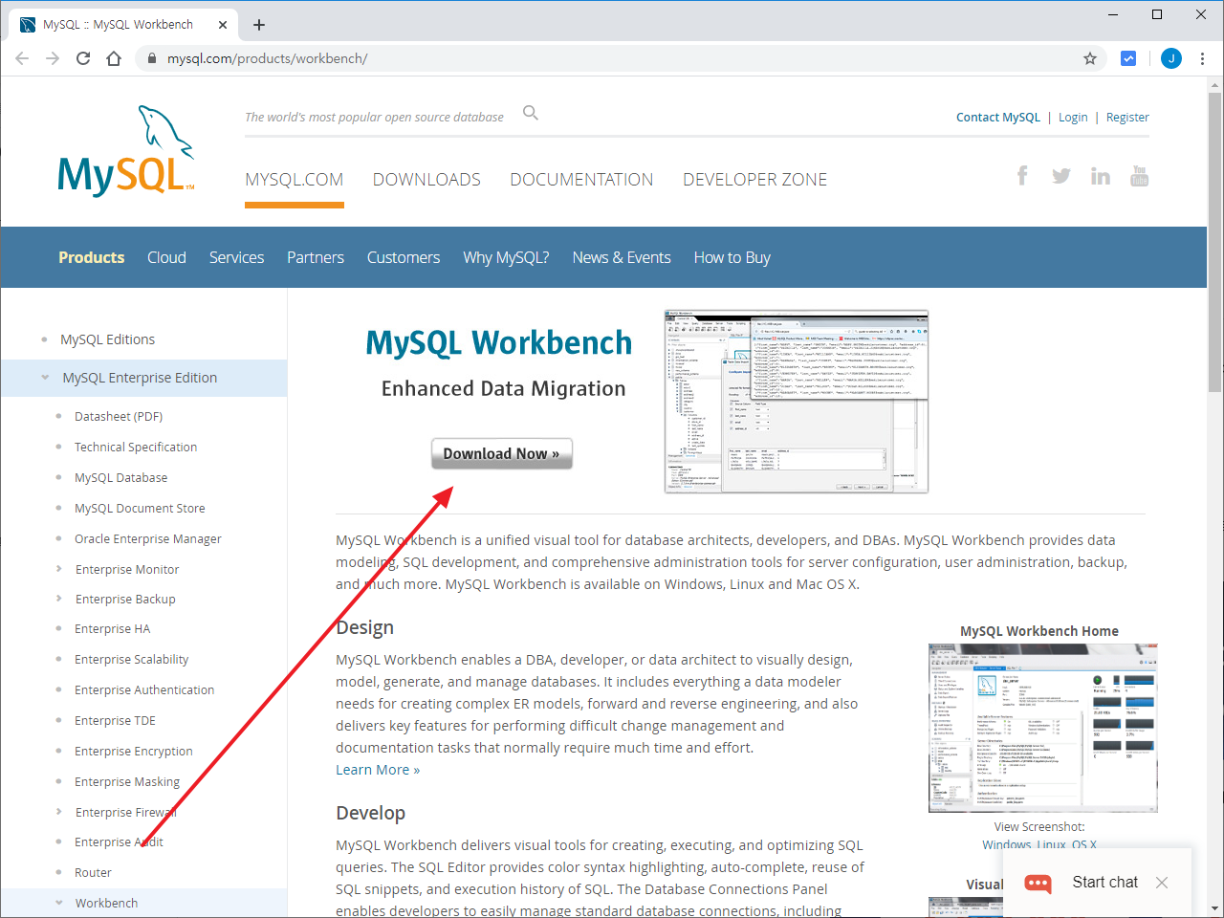The image size is (1224, 918).
Task: Open MySQL's Facebook page icon
Action: (1022, 176)
